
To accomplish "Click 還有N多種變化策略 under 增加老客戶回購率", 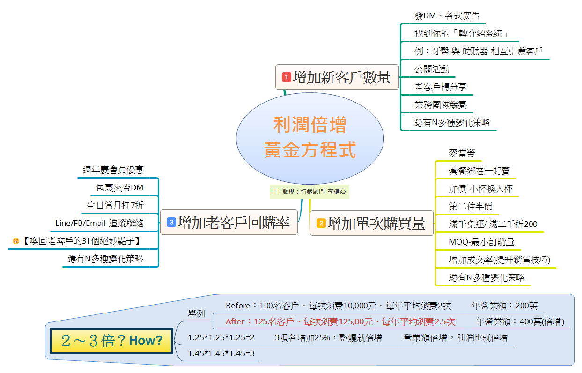I will tap(105, 259).
